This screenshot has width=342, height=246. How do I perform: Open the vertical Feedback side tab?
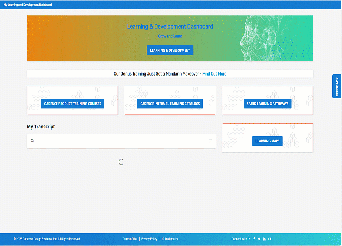(x=337, y=86)
